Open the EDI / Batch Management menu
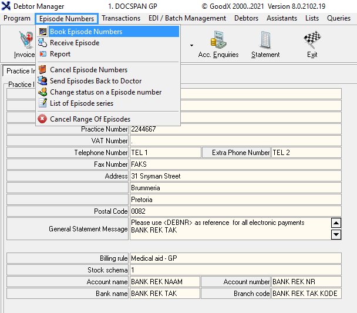The image size is (357, 313). tap(187, 18)
